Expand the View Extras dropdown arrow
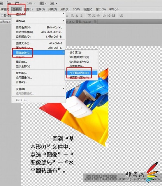 click(21, 3)
